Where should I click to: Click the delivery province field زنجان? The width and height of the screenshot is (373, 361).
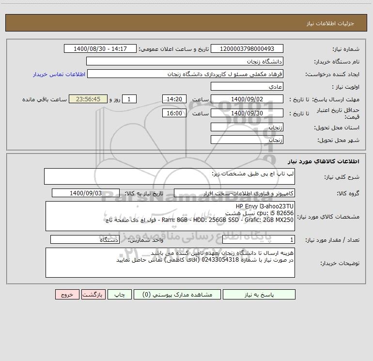247,127
